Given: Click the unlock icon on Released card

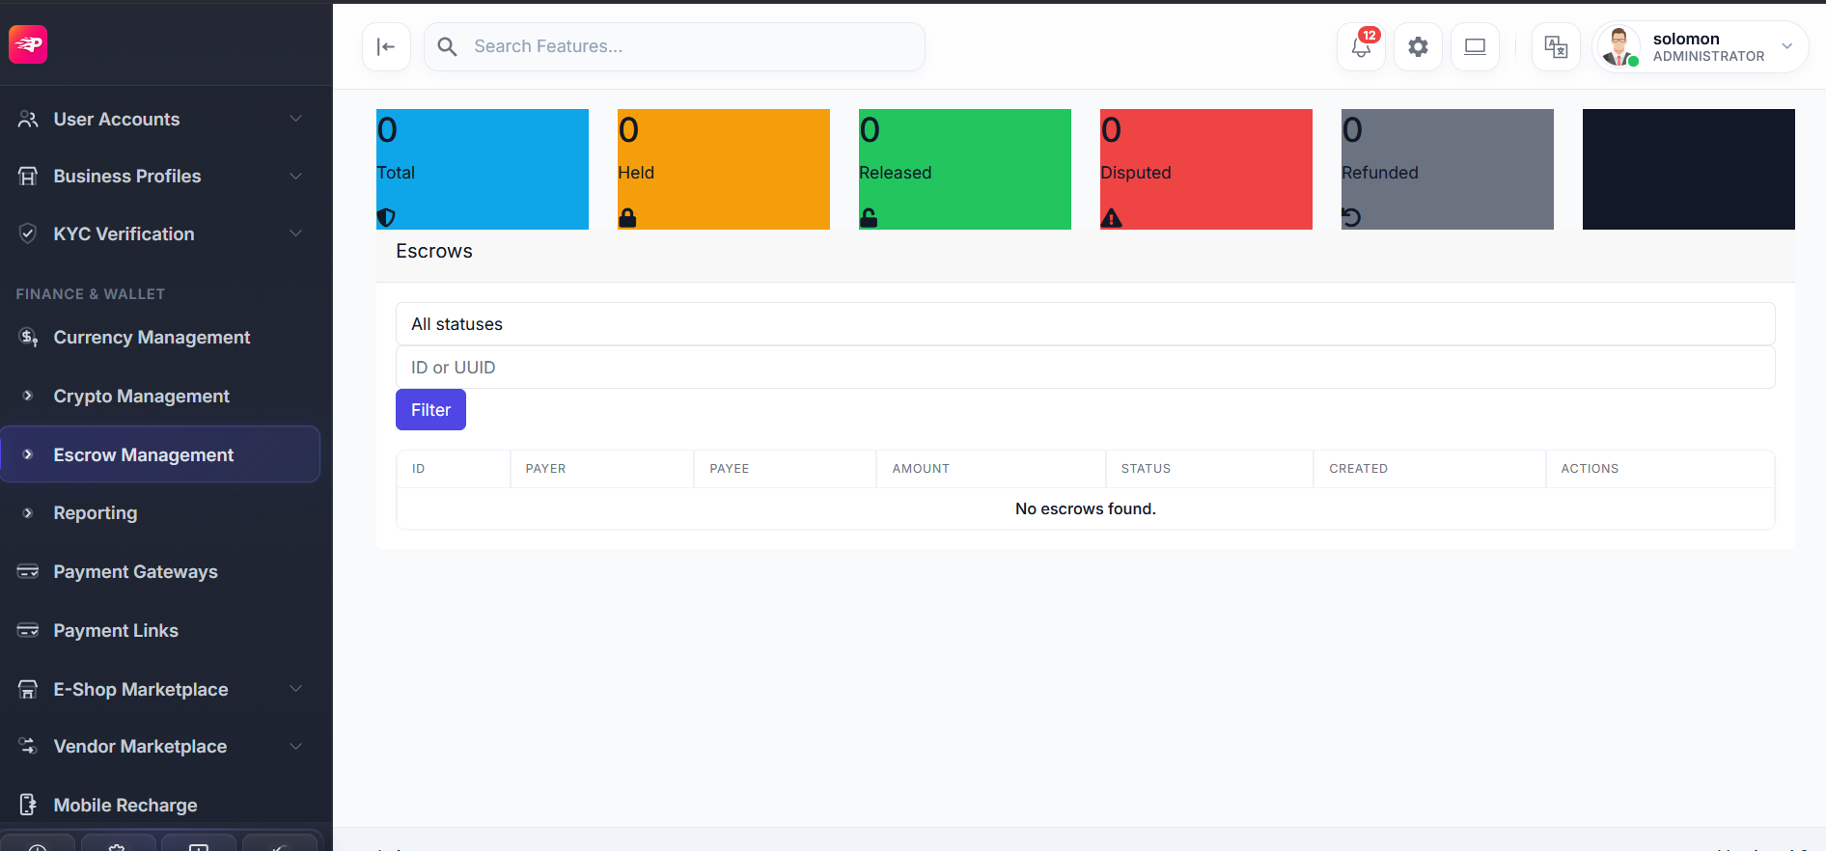Looking at the screenshot, I should click(869, 217).
